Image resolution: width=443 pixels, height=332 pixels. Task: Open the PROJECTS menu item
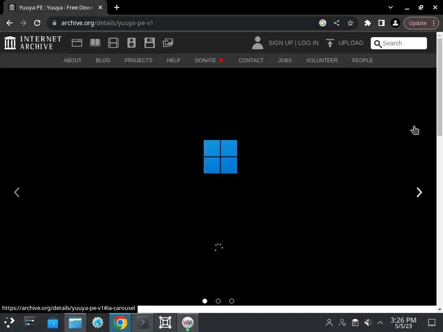138,61
